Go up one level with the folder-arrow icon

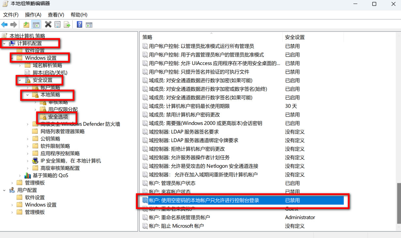tap(26, 24)
